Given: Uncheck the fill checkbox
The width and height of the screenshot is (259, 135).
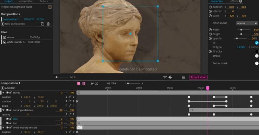Looking at the screenshot, I should [x=257, y=43].
